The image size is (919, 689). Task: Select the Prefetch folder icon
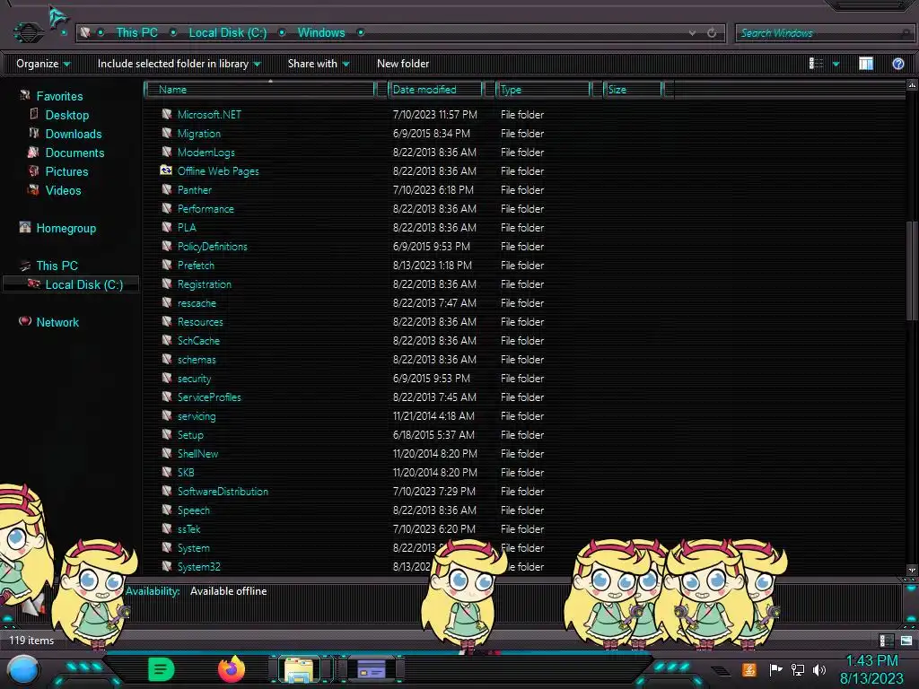tap(166, 265)
